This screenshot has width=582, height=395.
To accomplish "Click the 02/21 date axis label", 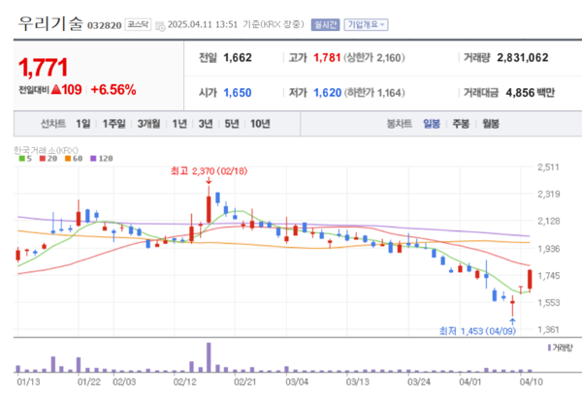I will [244, 382].
